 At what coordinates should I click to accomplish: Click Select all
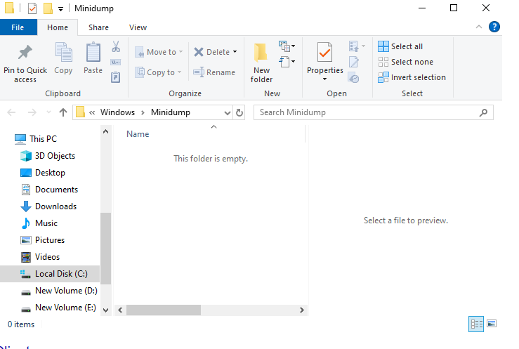click(400, 46)
